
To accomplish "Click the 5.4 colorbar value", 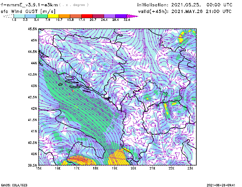I will point(36,20).
